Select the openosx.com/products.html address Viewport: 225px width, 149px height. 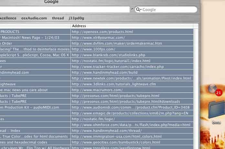(x=102, y=32)
